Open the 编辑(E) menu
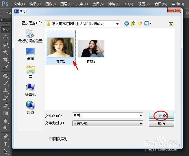 click(x=35, y=4)
